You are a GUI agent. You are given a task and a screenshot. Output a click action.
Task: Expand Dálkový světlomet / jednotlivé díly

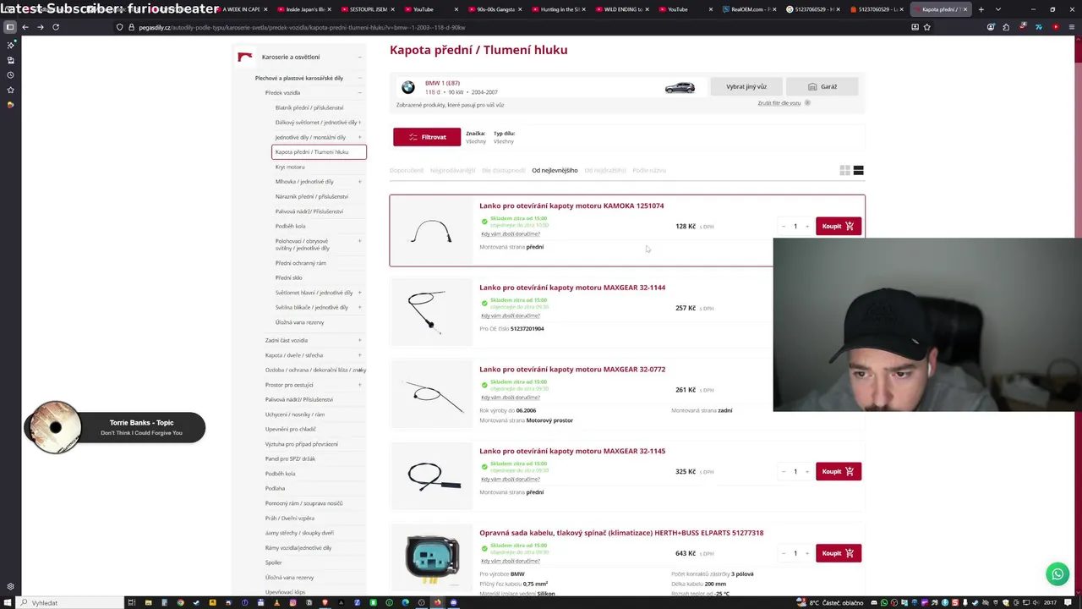pos(359,123)
